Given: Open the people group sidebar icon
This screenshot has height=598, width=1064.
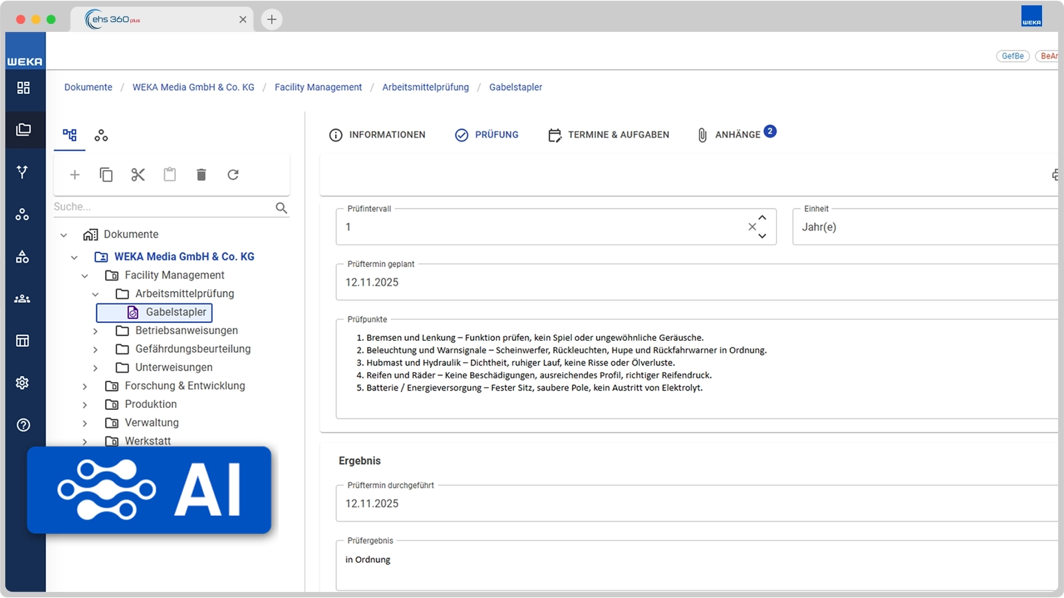Looking at the screenshot, I should (x=23, y=298).
